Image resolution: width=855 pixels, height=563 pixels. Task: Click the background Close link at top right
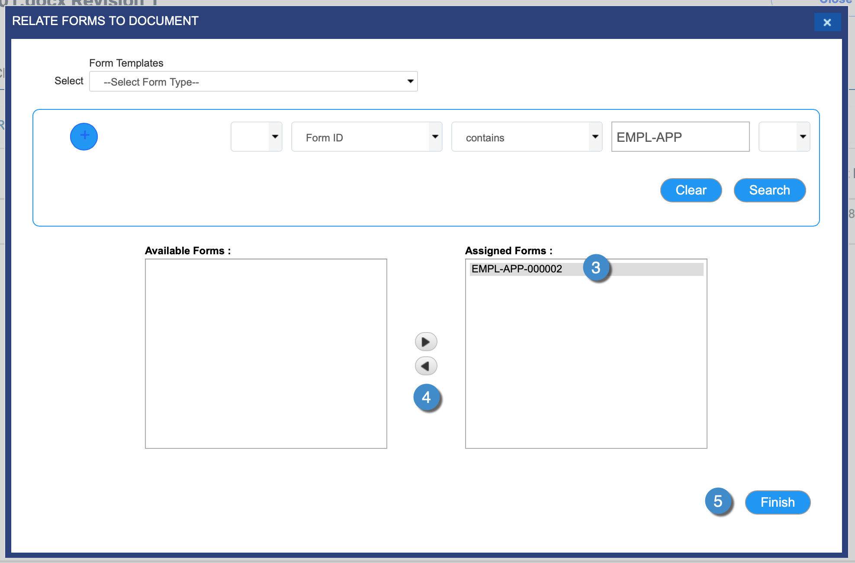coord(835,2)
